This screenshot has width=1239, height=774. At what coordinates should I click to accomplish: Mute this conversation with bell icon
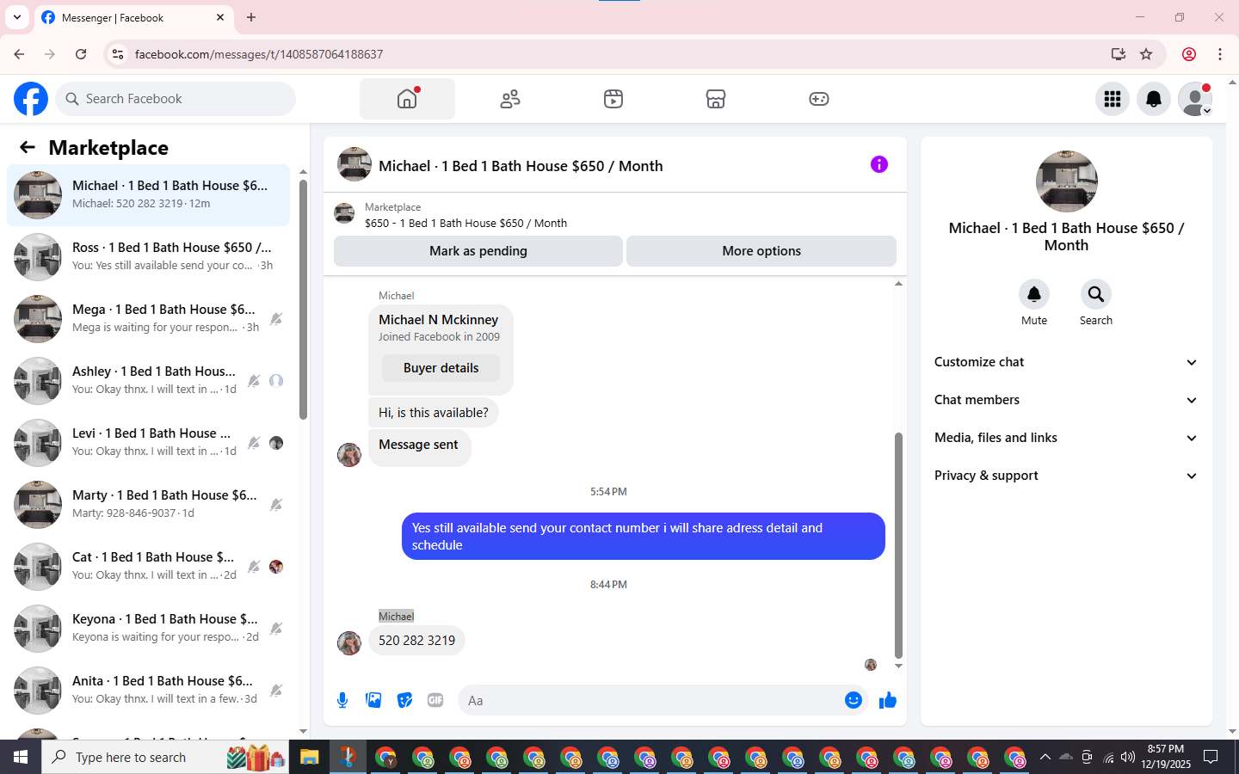pos(1034,294)
